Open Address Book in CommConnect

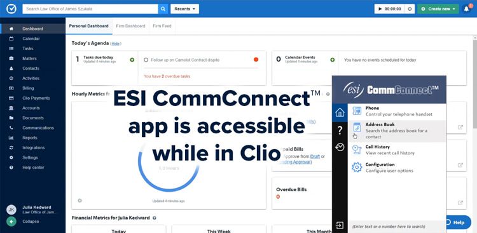397,131
